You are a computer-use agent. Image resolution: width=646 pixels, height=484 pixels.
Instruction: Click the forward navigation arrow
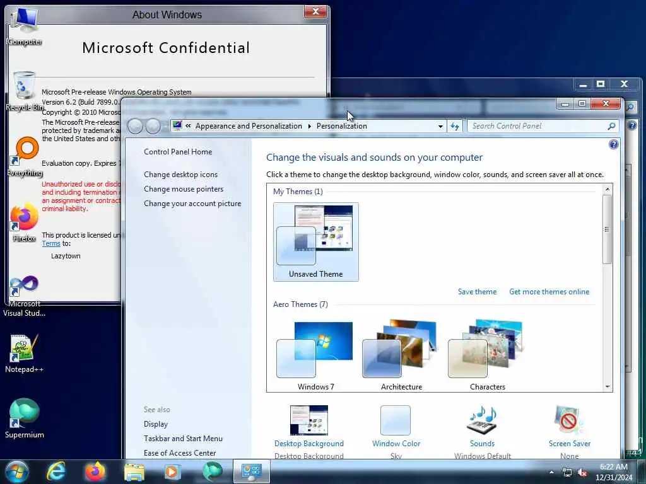click(153, 126)
